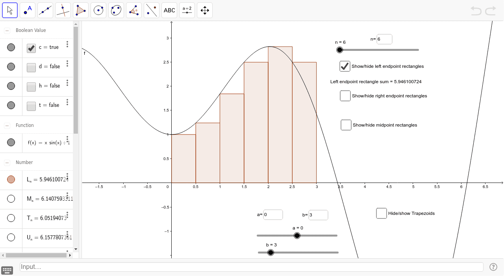The width and height of the screenshot is (504, 276).
Task: Select the Line through two points tool
Action: (x=45, y=10)
